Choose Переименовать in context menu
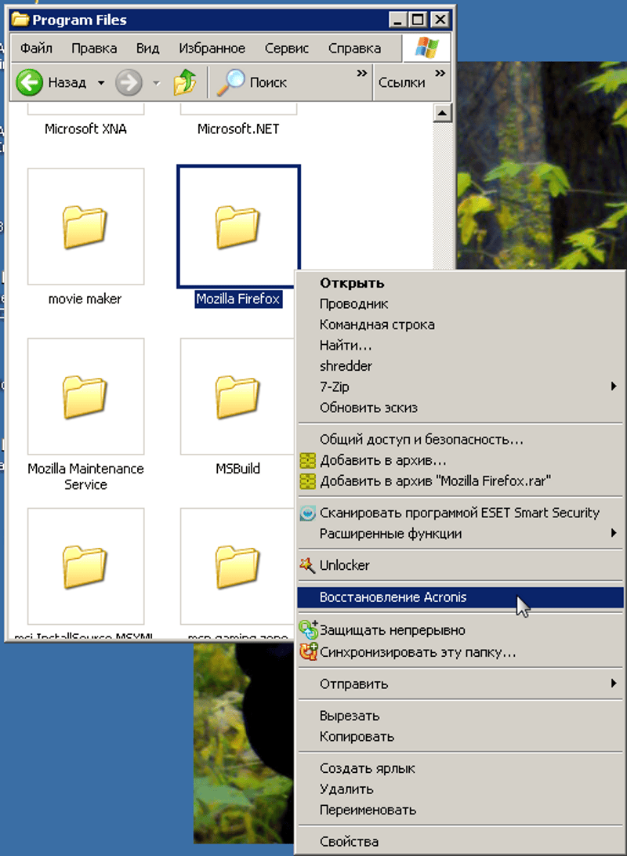 point(460,811)
